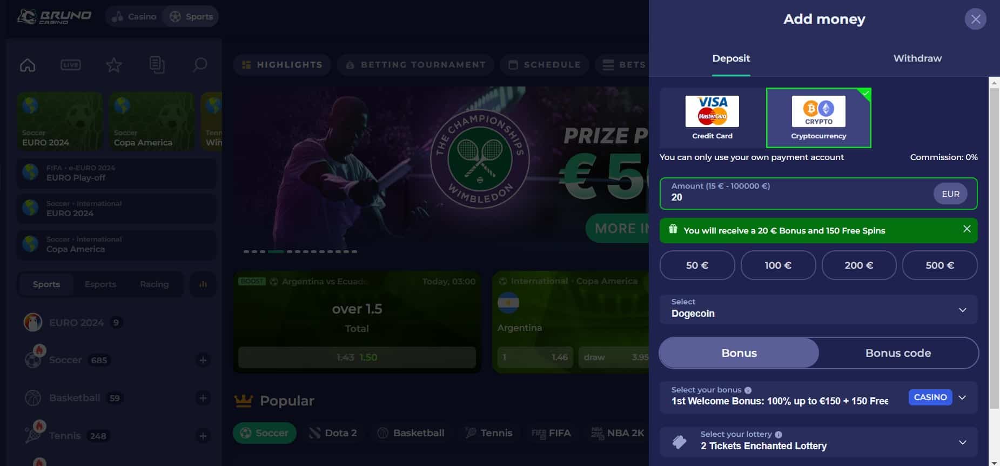Switch to the Withdraw tab

[x=917, y=58]
